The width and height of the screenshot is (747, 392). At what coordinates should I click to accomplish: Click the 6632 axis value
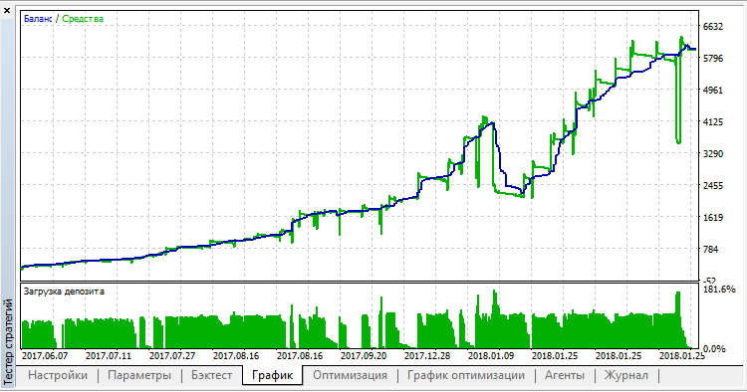[x=713, y=27]
